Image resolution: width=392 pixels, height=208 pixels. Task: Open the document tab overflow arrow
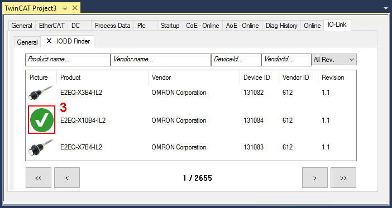[385, 8]
